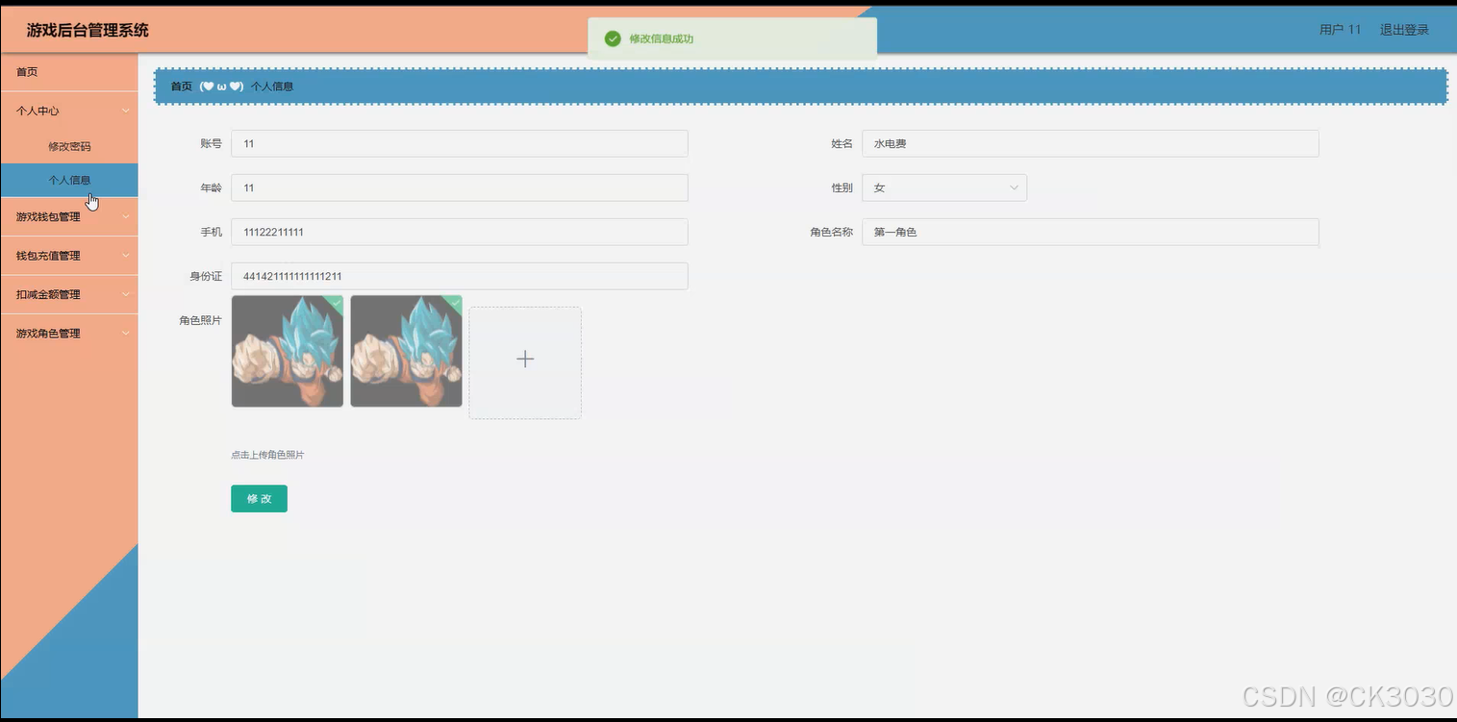The image size is (1457, 722).
Task: Click the chevron beside 扣减金额管理
Action: click(126, 294)
